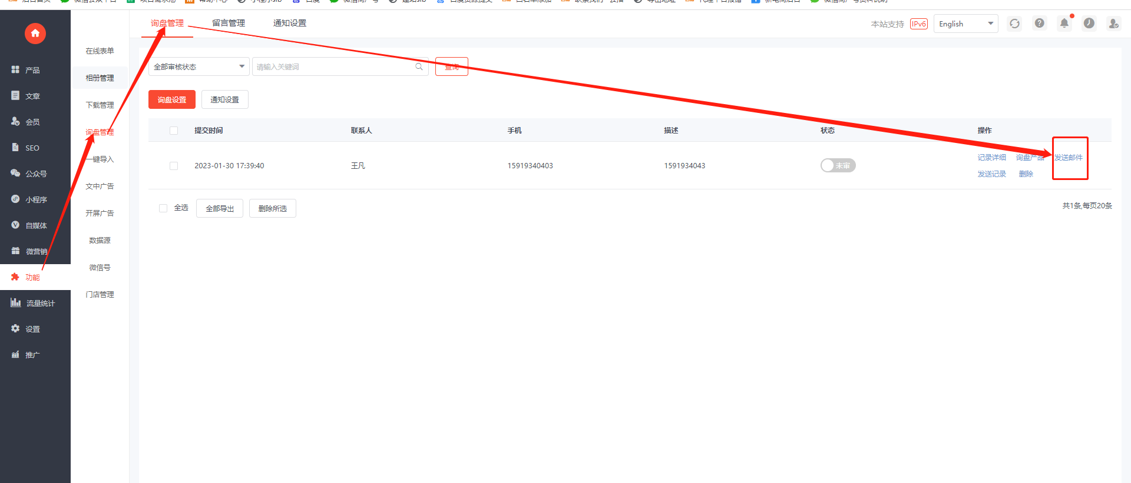Switch to the 通知设置 tab

[x=290, y=23]
